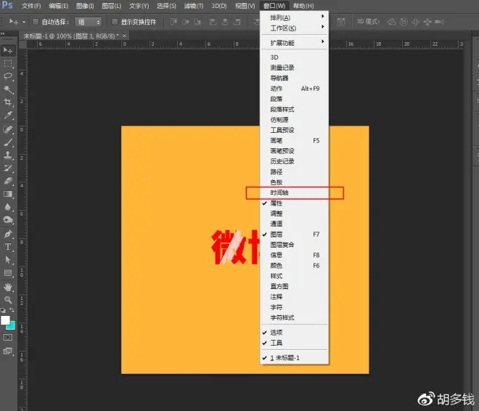The width and height of the screenshot is (479, 411).
Task: Reset default foreground and background colors
Action: (x=3, y=310)
